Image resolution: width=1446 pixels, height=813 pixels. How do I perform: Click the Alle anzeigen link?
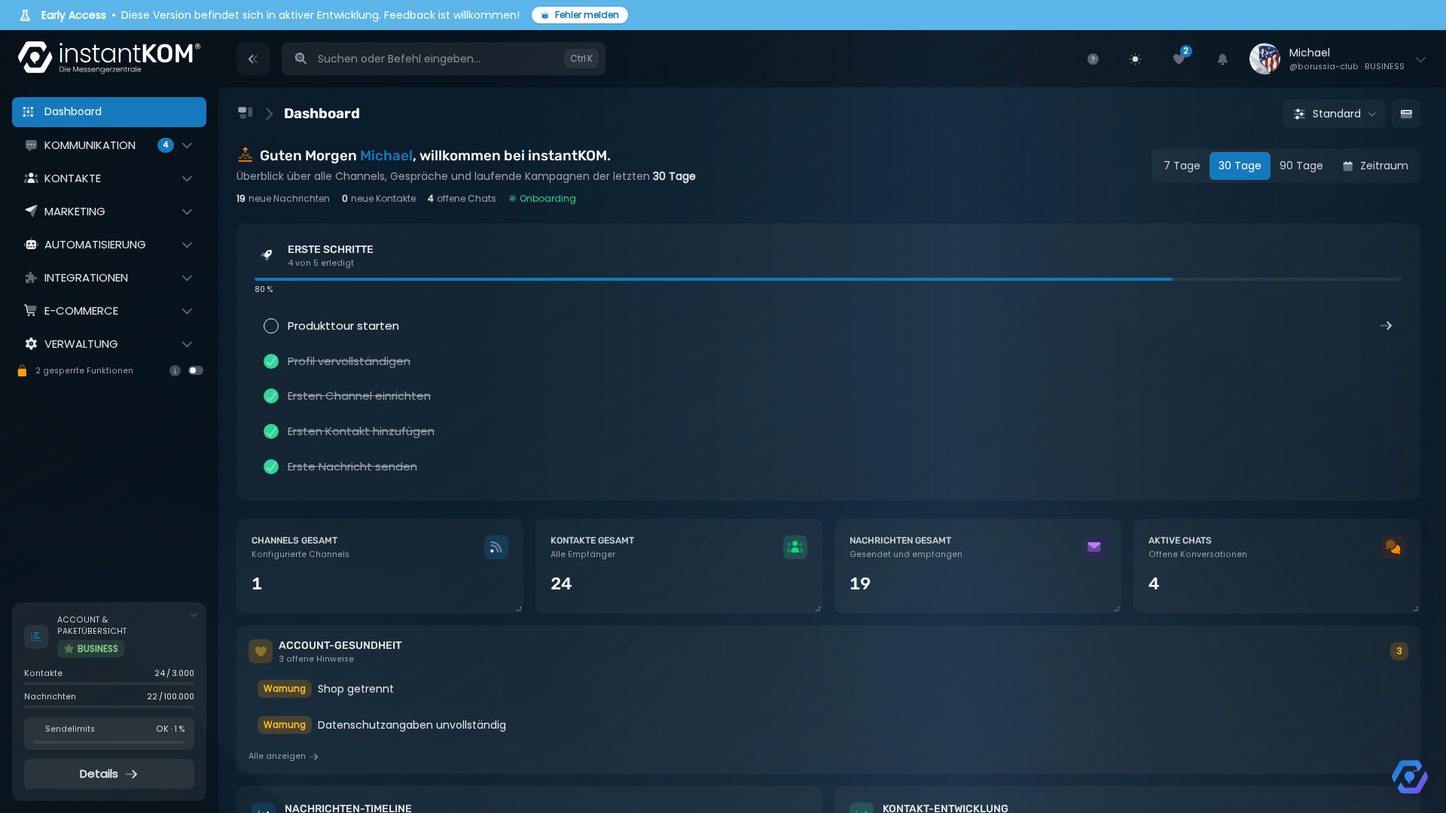[x=283, y=756]
